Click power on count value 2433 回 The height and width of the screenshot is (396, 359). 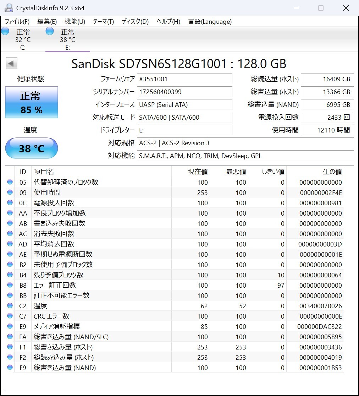[327, 117]
